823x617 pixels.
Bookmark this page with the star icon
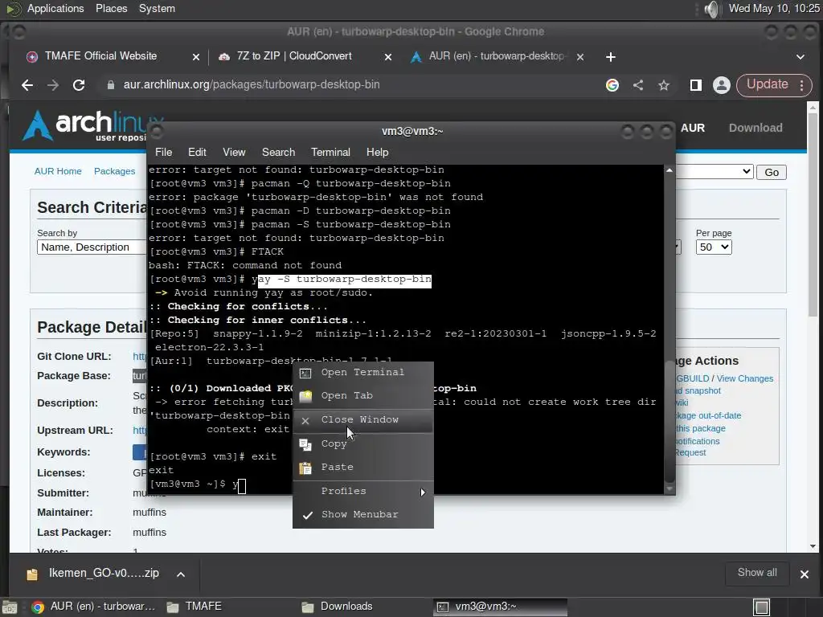664,85
